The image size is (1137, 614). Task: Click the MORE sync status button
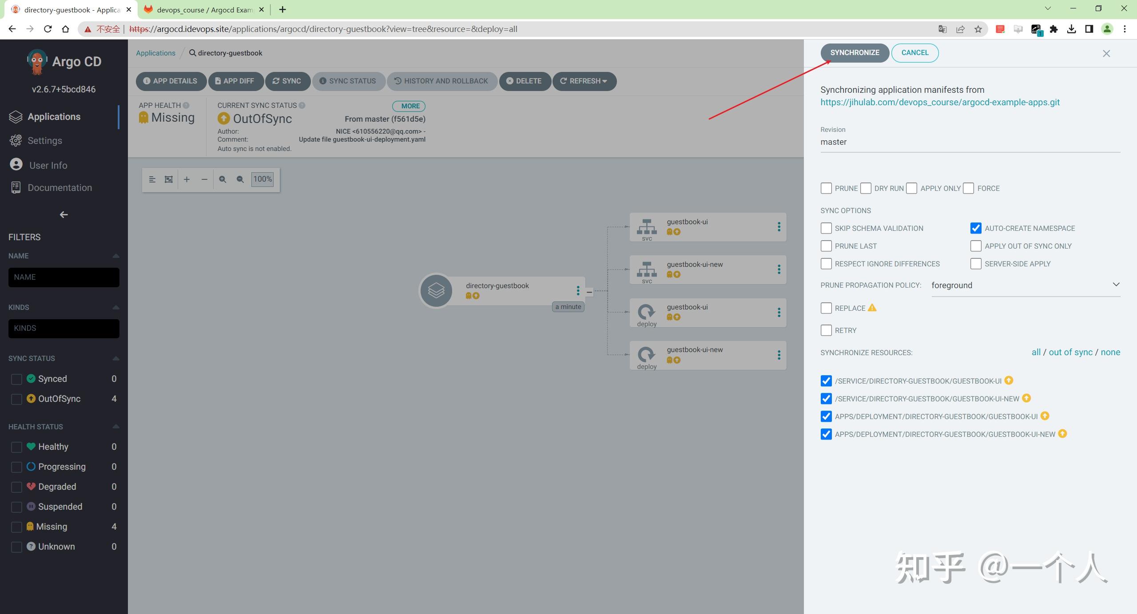pos(409,106)
